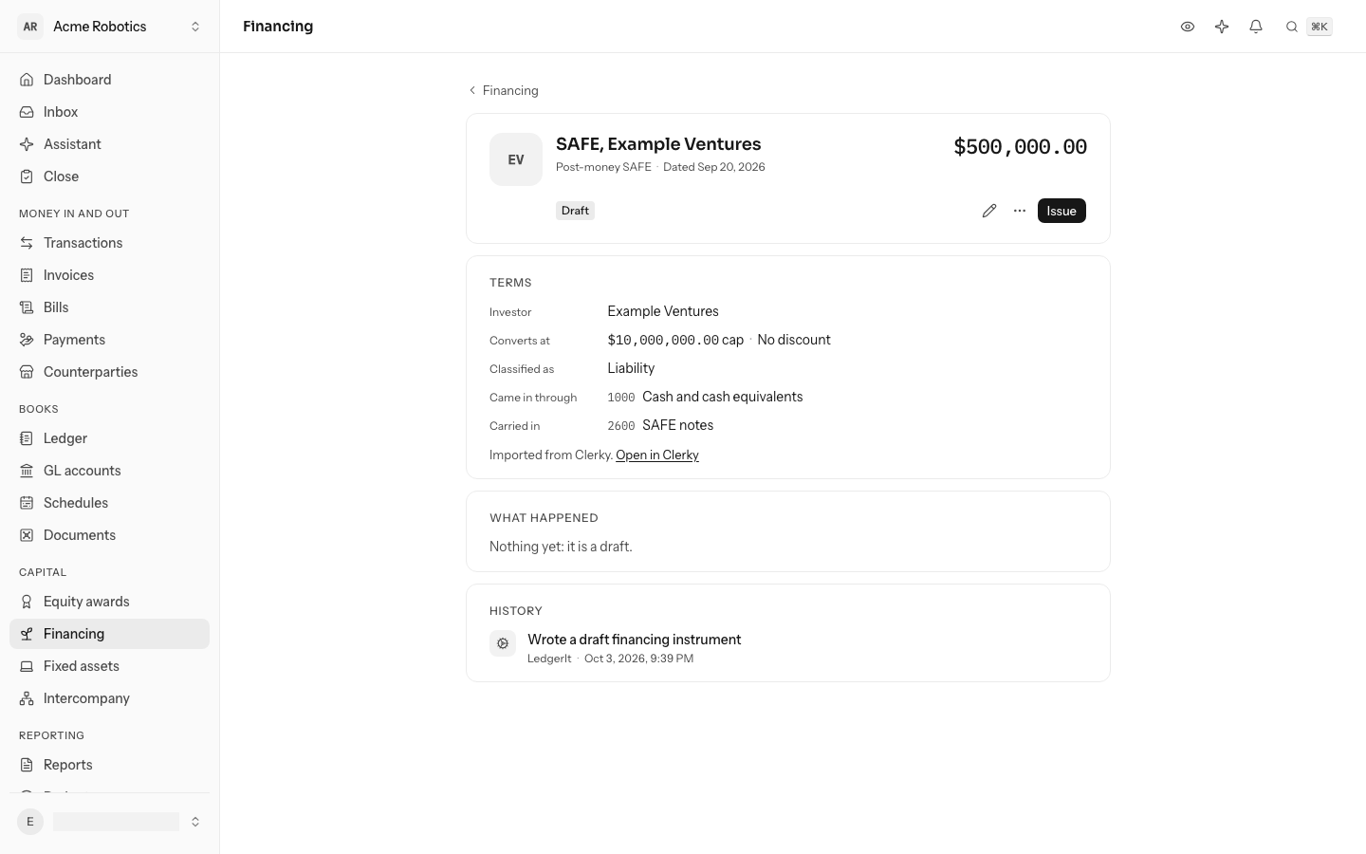Screen dimensions: 1366x854
Task: Open the sparkle assistant icon in top bar
Action: (x=1222, y=27)
